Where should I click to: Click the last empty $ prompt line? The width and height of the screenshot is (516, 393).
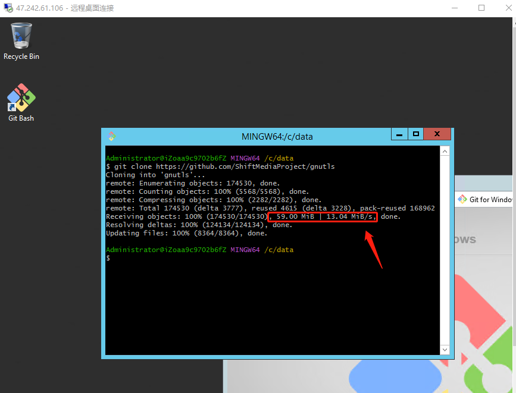pos(108,258)
